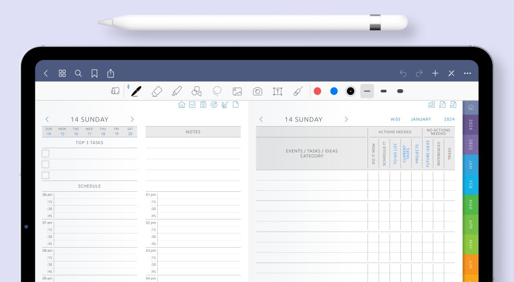
Task: Select the pen tool in toolbar
Action: (136, 91)
